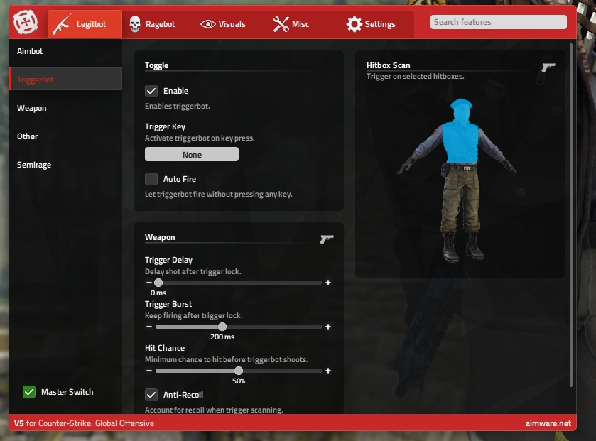Click the Trigger Key None button

click(192, 155)
